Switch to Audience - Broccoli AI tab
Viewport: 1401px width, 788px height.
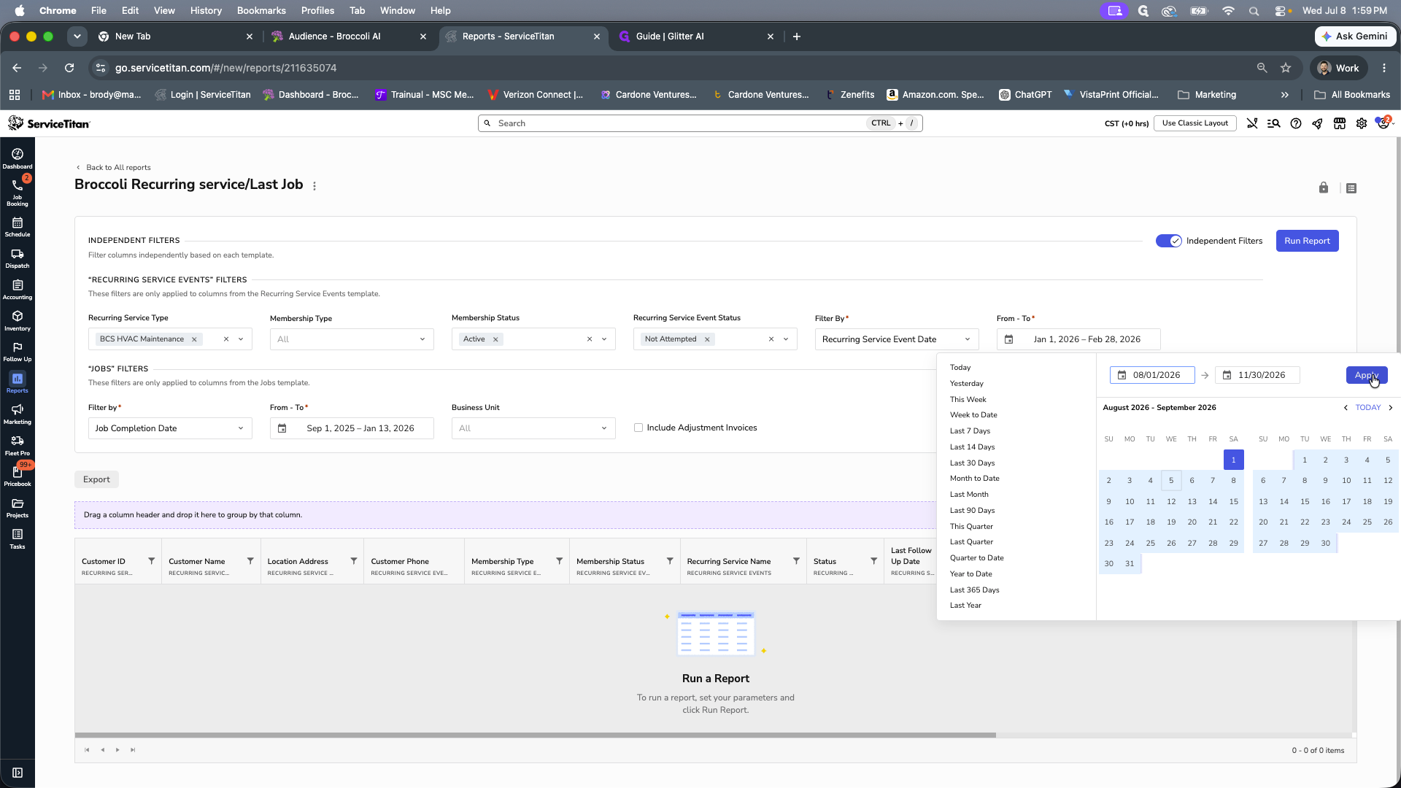click(347, 36)
